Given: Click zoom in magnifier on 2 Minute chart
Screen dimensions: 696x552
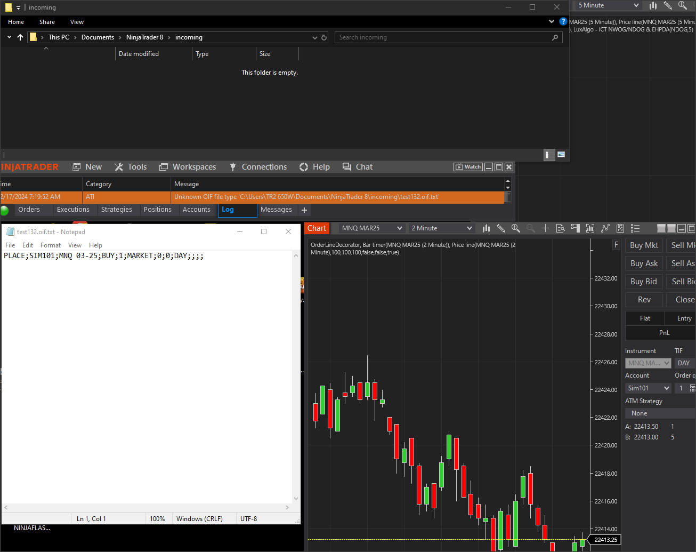Looking at the screenshot, I should coord(516,228).
